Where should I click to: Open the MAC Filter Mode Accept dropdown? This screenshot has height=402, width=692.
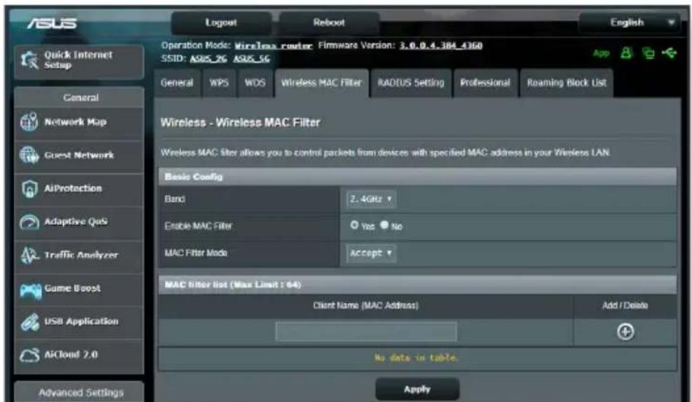371,253
